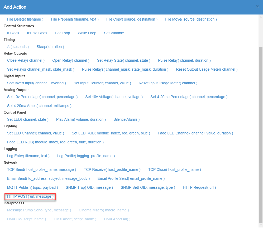This screenshot has height=228, width=263.
Task: Choose Log Profile( logging_profile_name )
Action: click(x=86, y=156)
